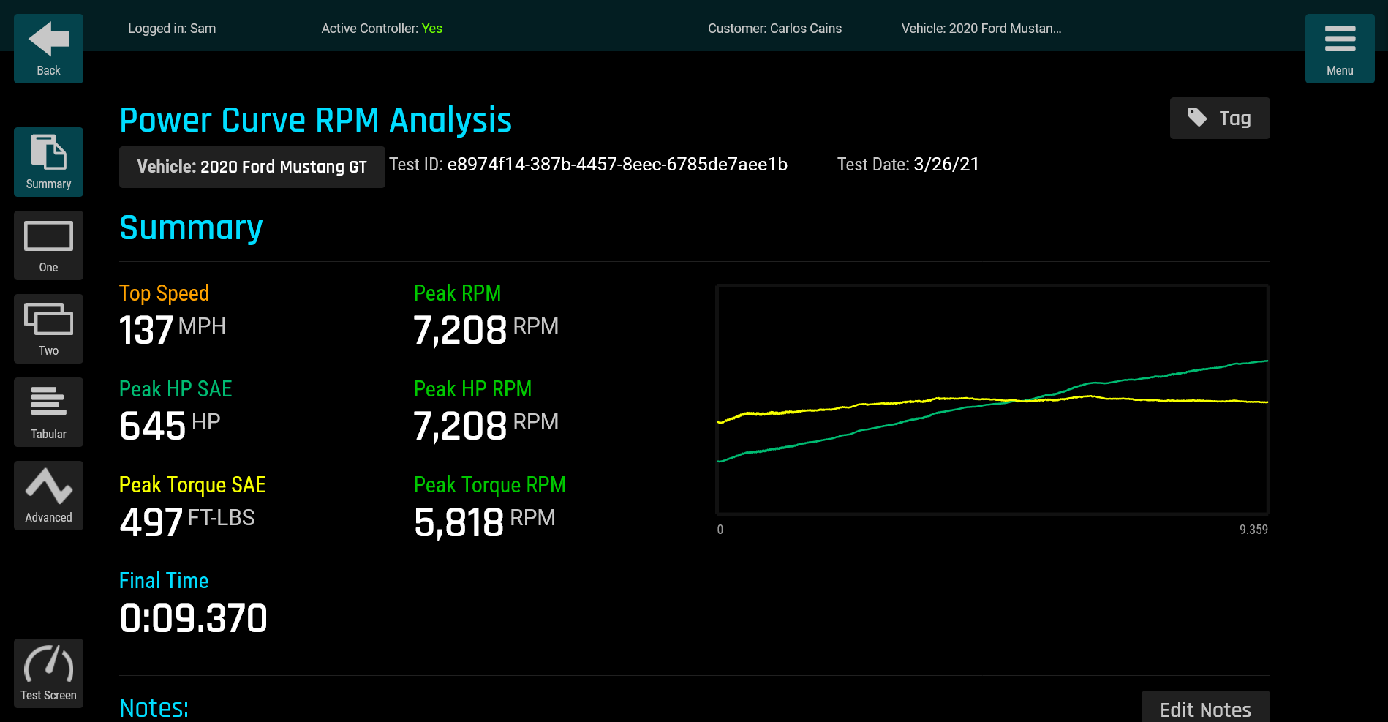Go to the Test Screen gauge
This screenshot has height=722, width=1388.
point(48,673)
